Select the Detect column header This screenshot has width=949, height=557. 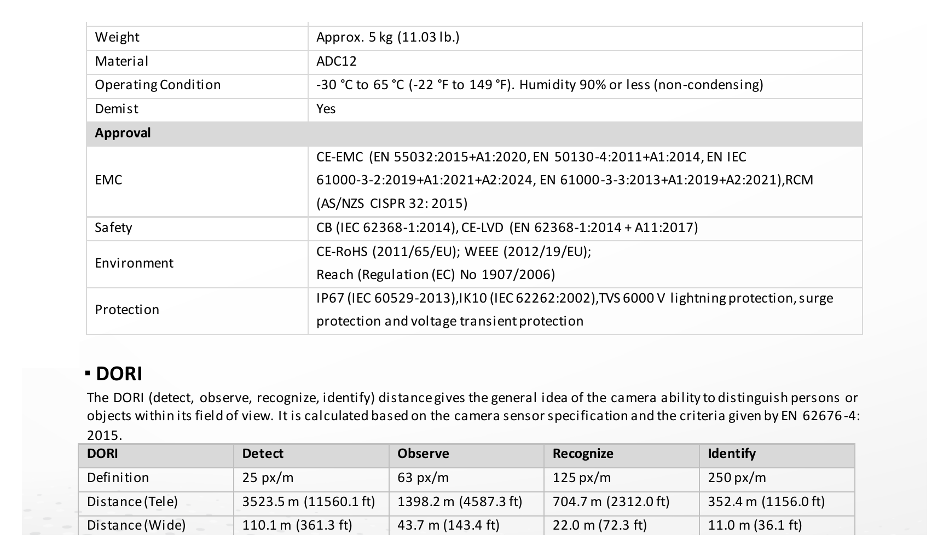pyautogui.click(x=263, y=454)
